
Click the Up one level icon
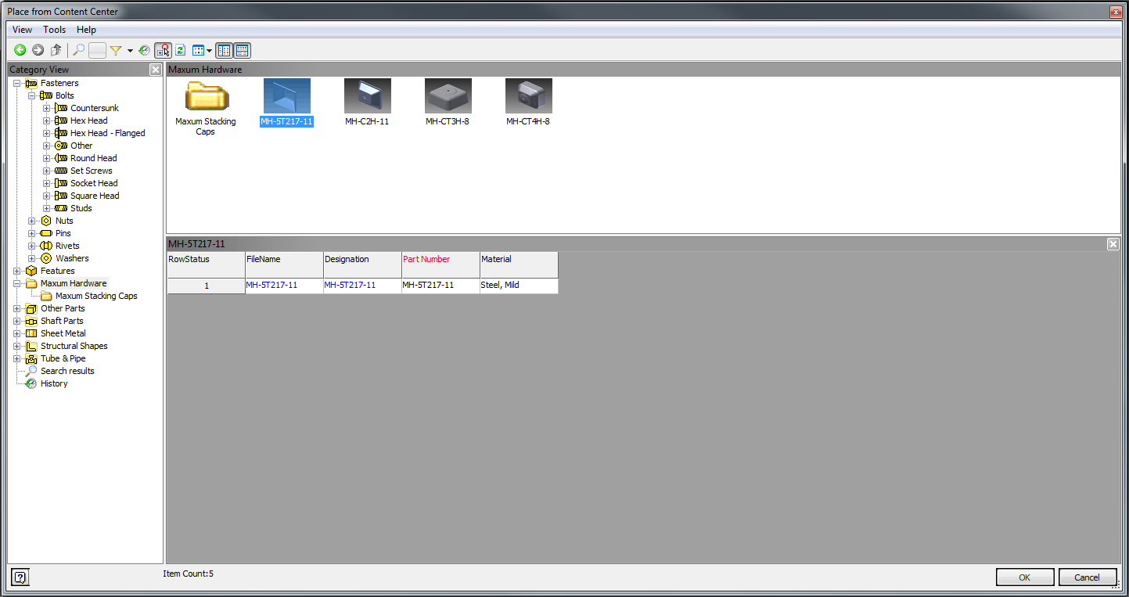pos(56,50)
